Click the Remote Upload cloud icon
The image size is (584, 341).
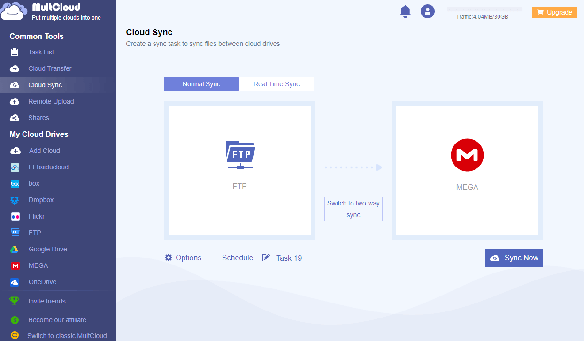[x=15, y=101]
